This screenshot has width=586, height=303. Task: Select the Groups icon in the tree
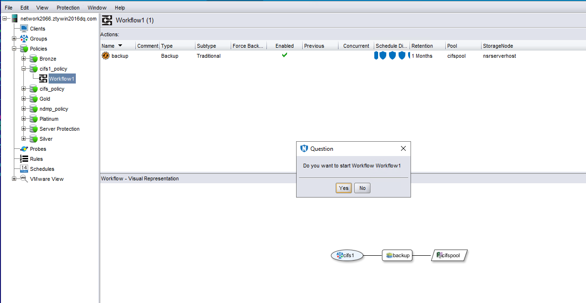(x=24, y=39)
